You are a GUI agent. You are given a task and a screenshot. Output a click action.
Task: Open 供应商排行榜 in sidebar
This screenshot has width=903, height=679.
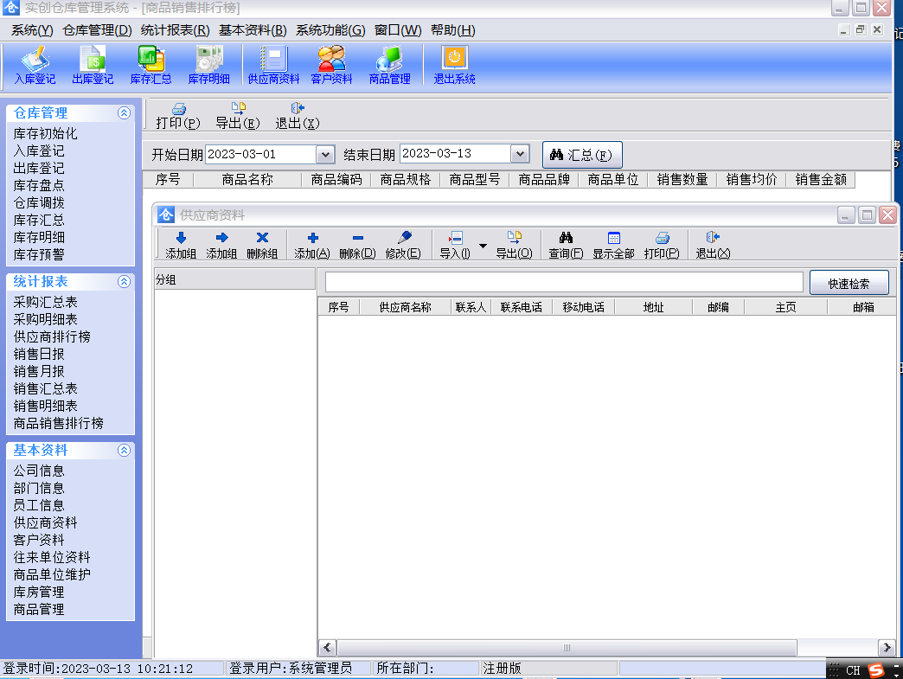pyautogui.click(x=52, y=337)
